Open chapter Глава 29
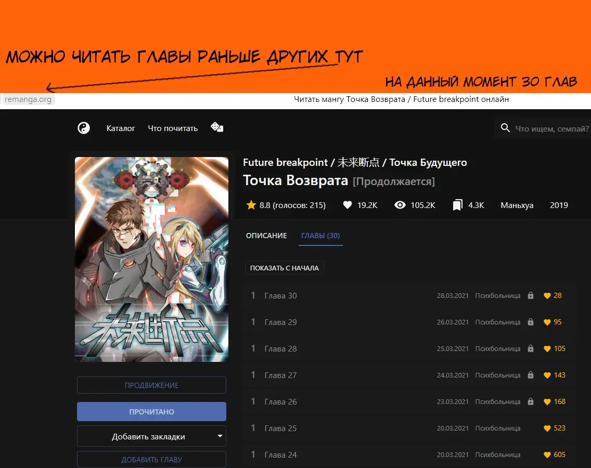 pos(280,322)
